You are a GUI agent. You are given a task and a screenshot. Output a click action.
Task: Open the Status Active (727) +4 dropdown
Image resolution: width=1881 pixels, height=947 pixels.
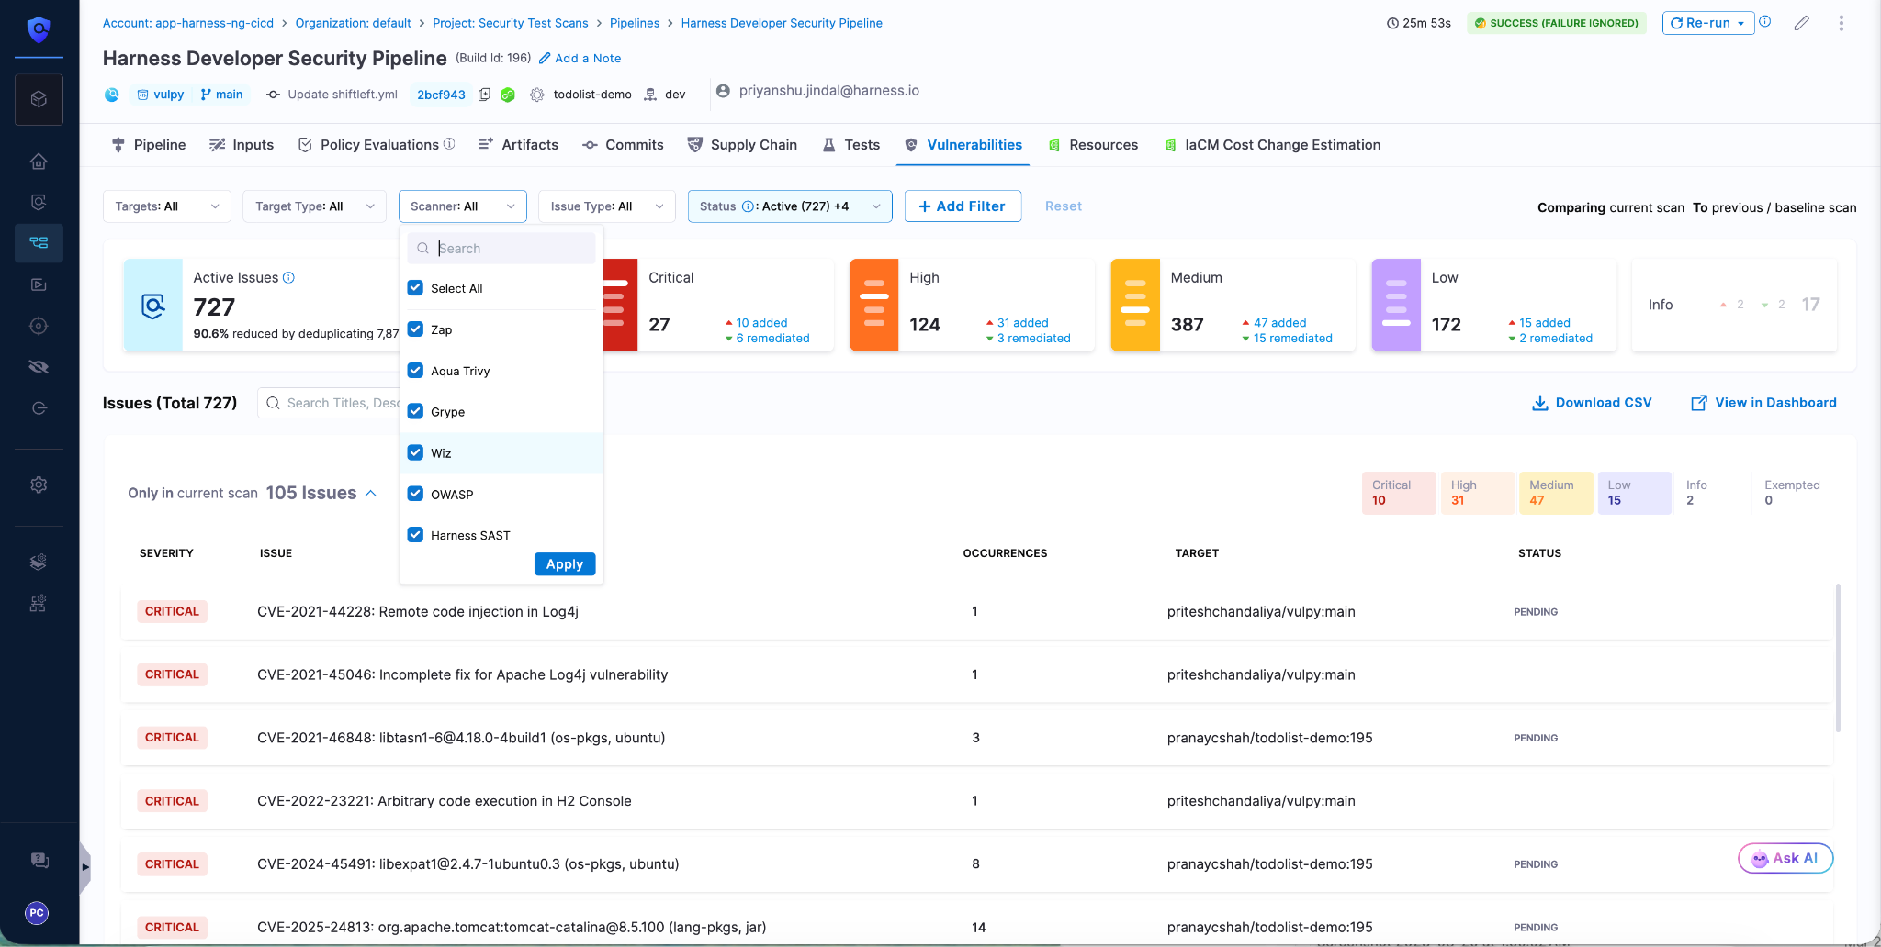[x=790, y=206]
